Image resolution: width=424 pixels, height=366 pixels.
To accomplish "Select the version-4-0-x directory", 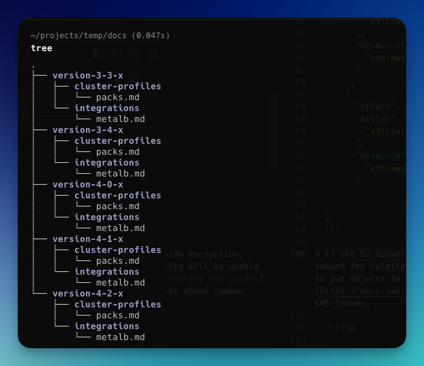I will coord(88,185).
